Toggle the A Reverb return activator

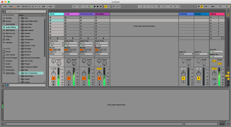[x=183, y=78]
